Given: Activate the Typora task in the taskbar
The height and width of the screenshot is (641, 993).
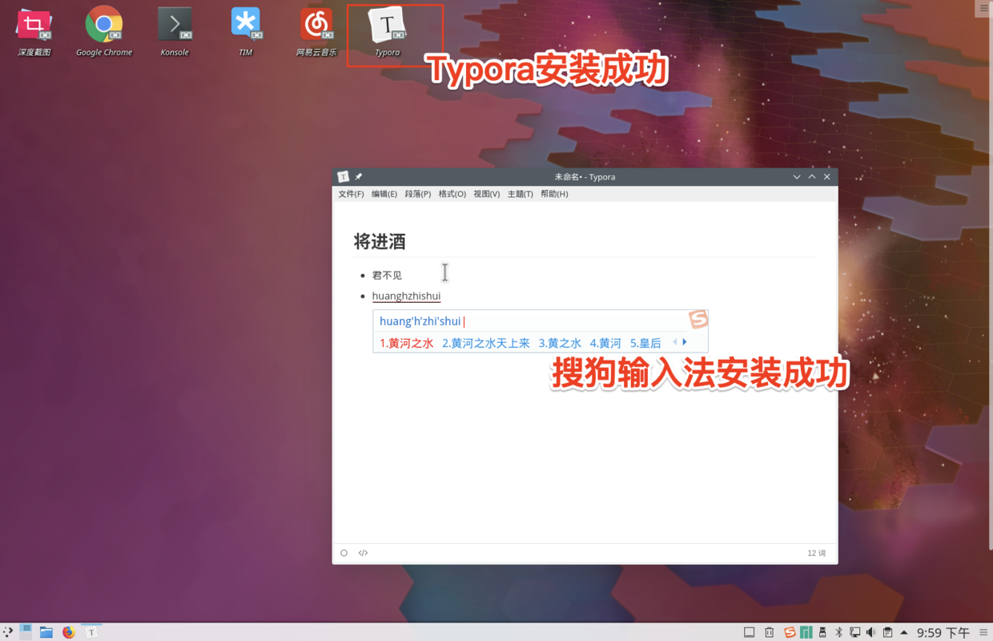Looking at the screenshot, I should [91, 632].
